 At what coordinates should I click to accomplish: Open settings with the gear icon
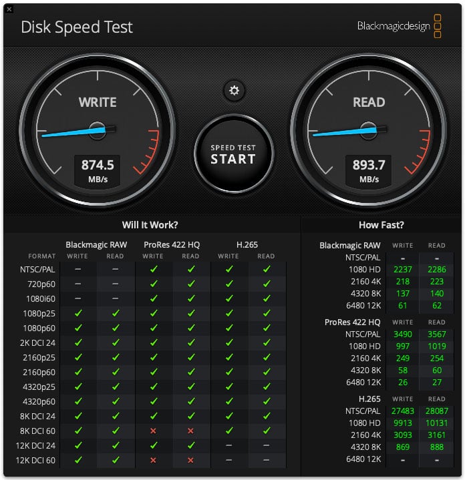234,91
